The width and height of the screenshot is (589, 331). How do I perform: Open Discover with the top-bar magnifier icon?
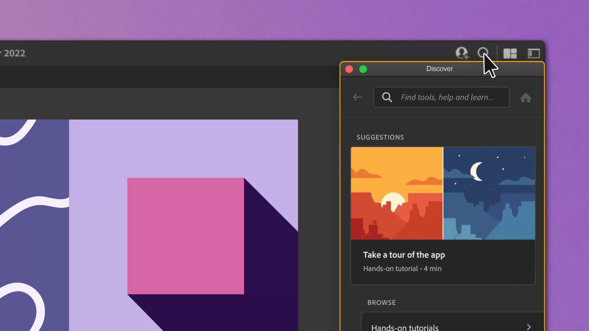coord(483,52)
